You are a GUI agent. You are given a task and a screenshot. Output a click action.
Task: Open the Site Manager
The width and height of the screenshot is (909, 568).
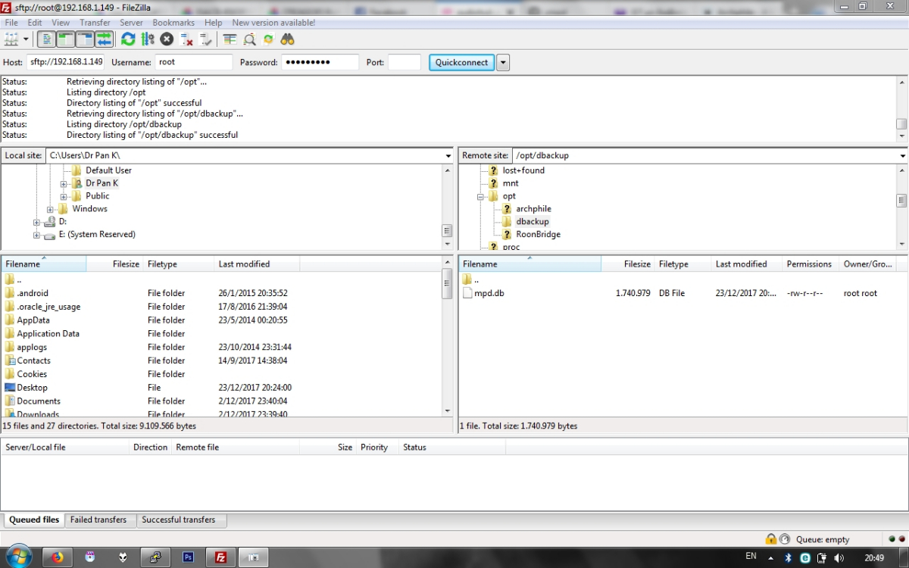11,38
